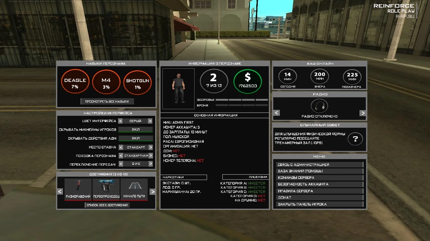The image size is (430, 241).
Task: Click the SHOTGUN skill circle icon
Action: [138, 82]
